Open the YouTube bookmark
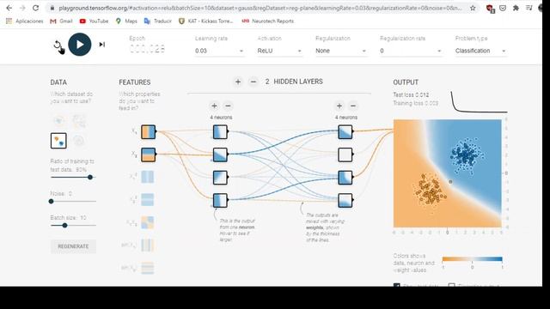 [94, 21]
